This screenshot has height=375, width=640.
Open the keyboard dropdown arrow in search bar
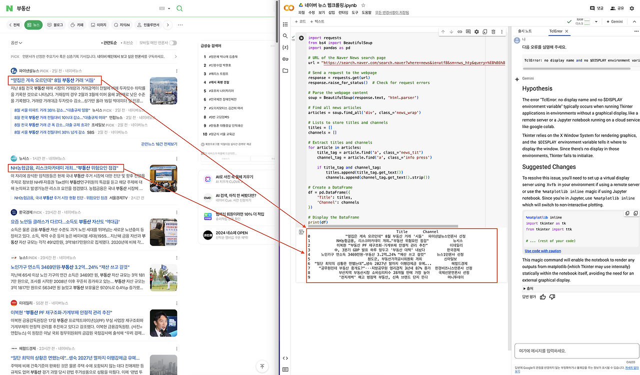(x=169, y=8)
